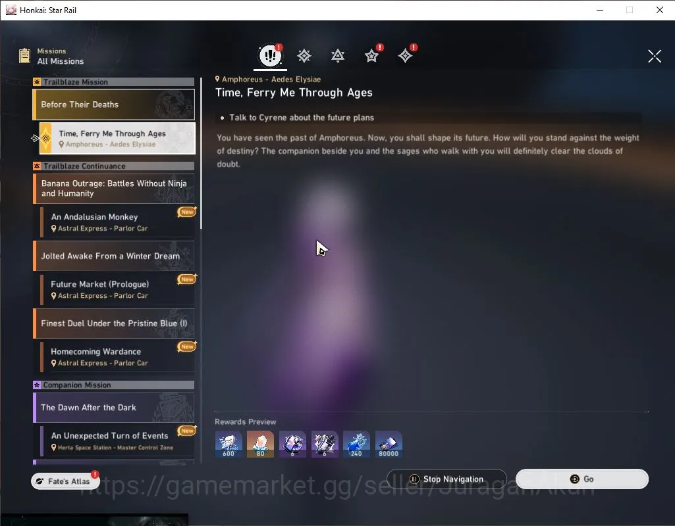Click the Honkai: Star Rail title bar icon

(11, 10)
